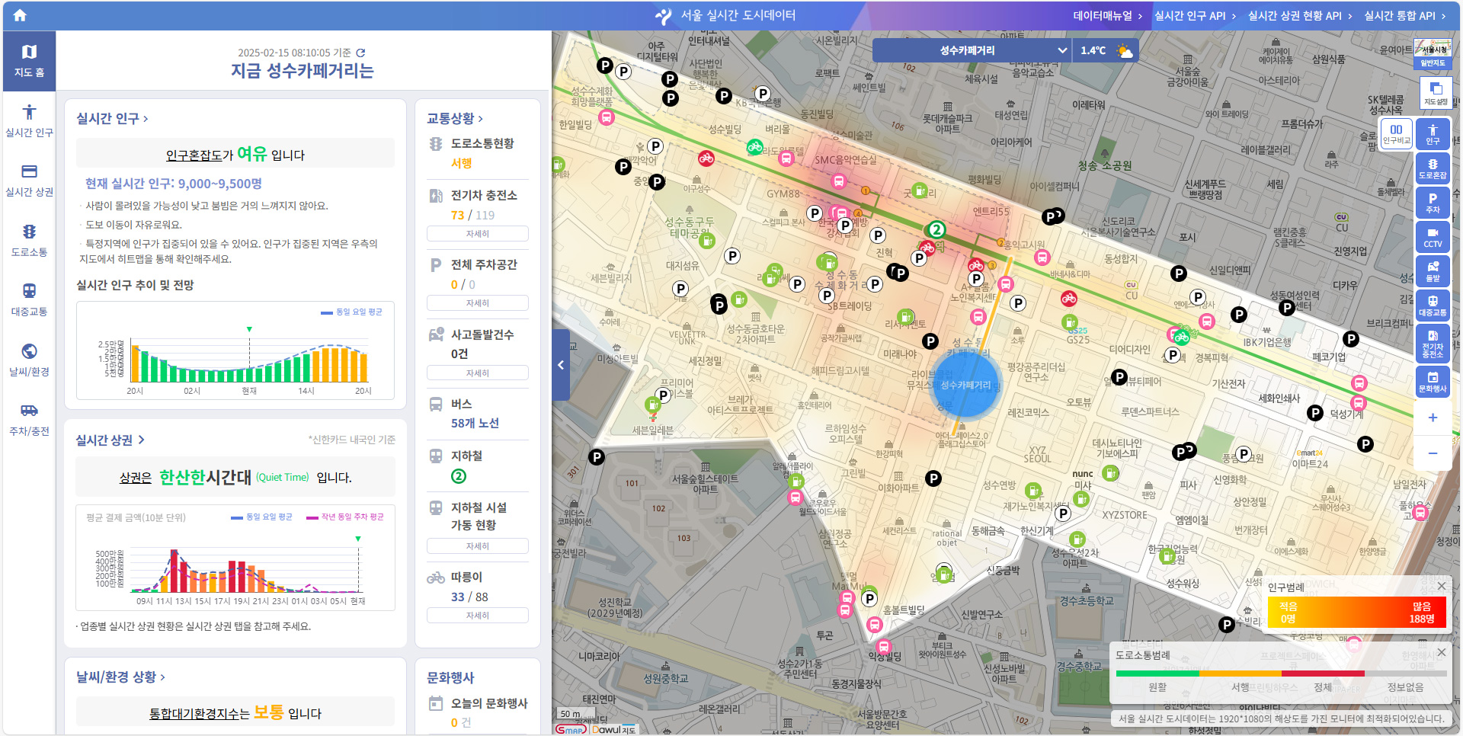The image size is (1463, 736).
Task: Switch to 대중교통 sidebar tab
Action: 29,300
